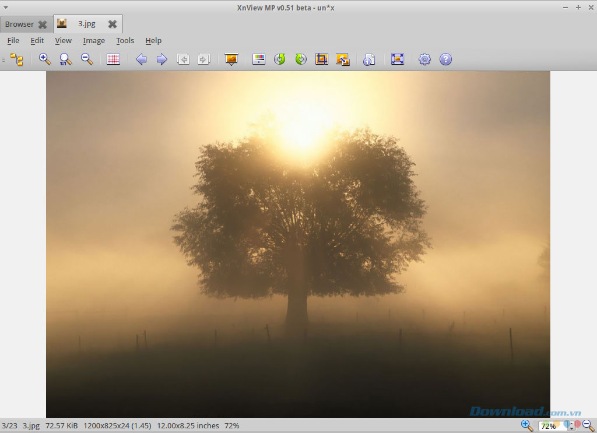This screenshot has width=597, height=433.
Task: Go to the next image arrow
Action: (x=161, y=59)
